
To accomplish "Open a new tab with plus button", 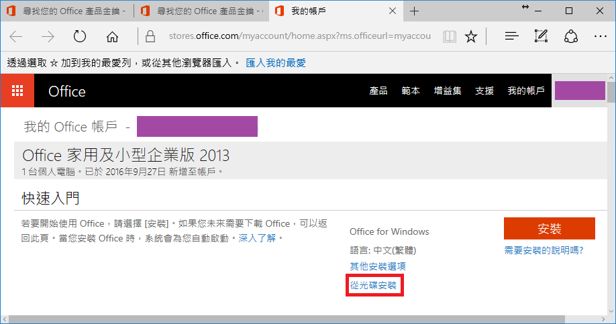I will click(x=414, y=11).
